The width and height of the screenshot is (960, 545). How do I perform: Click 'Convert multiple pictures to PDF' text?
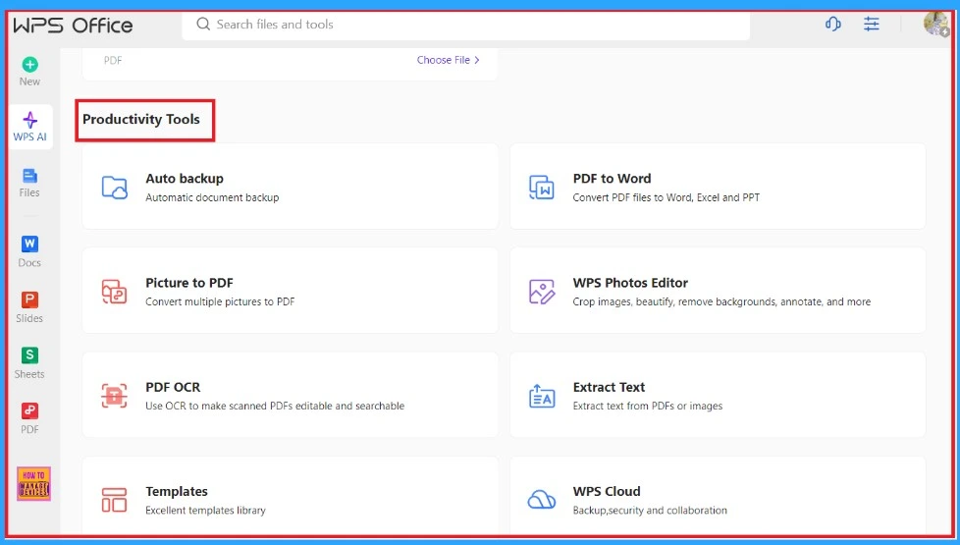coord(220,301)
